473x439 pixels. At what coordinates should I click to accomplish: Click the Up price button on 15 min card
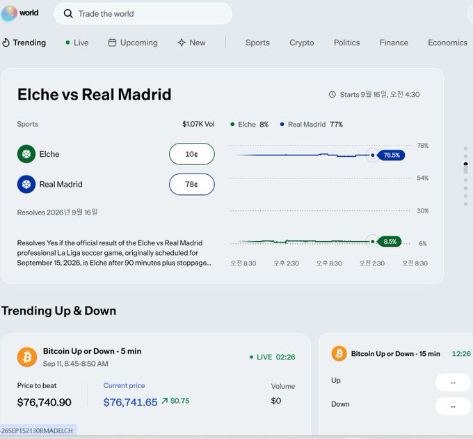click(x=453, y=383)
